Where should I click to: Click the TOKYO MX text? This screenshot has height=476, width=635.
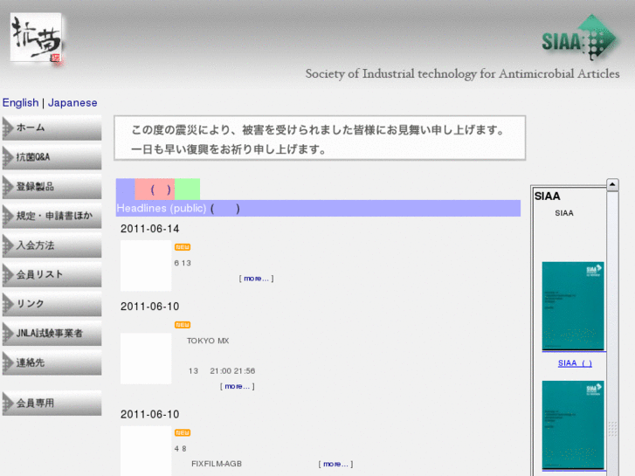point(208,341)
